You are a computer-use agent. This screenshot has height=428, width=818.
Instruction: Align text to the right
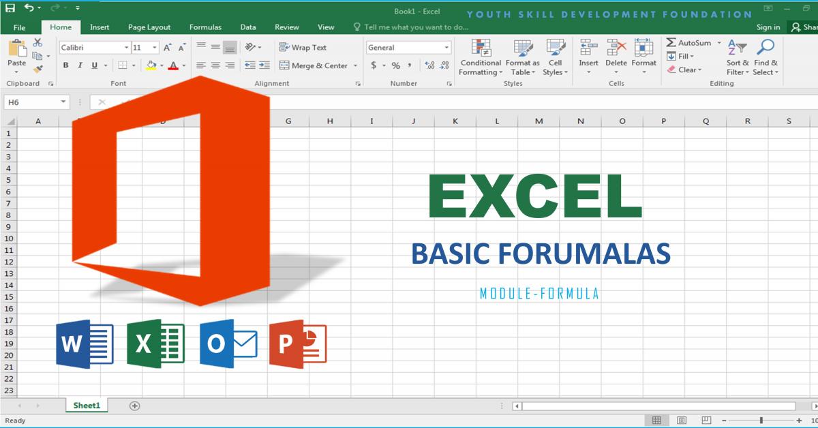click(x=230, y=65)
